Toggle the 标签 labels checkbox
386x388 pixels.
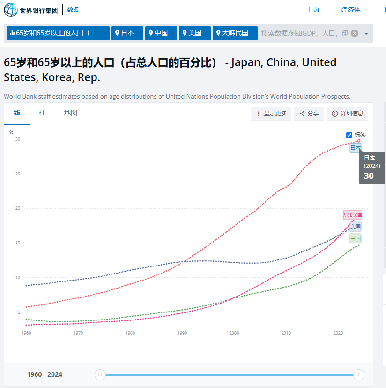[349, 135]
